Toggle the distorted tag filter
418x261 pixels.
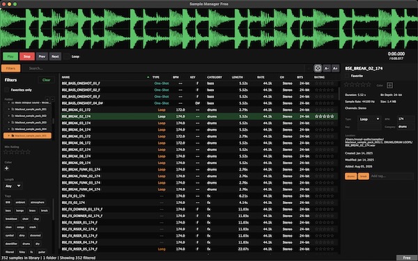(36, 235)
